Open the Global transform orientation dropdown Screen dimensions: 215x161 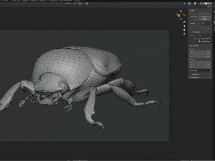69,4
